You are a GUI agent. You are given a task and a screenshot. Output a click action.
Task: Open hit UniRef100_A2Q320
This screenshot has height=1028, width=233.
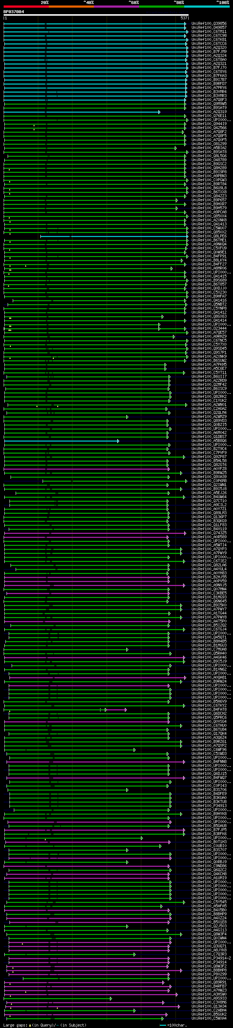209,47
